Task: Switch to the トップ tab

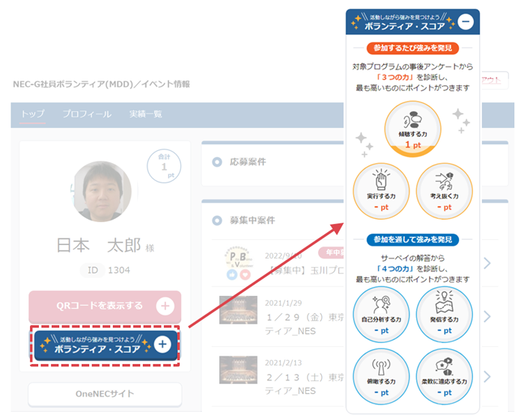Action: click(x=32, y=114)
